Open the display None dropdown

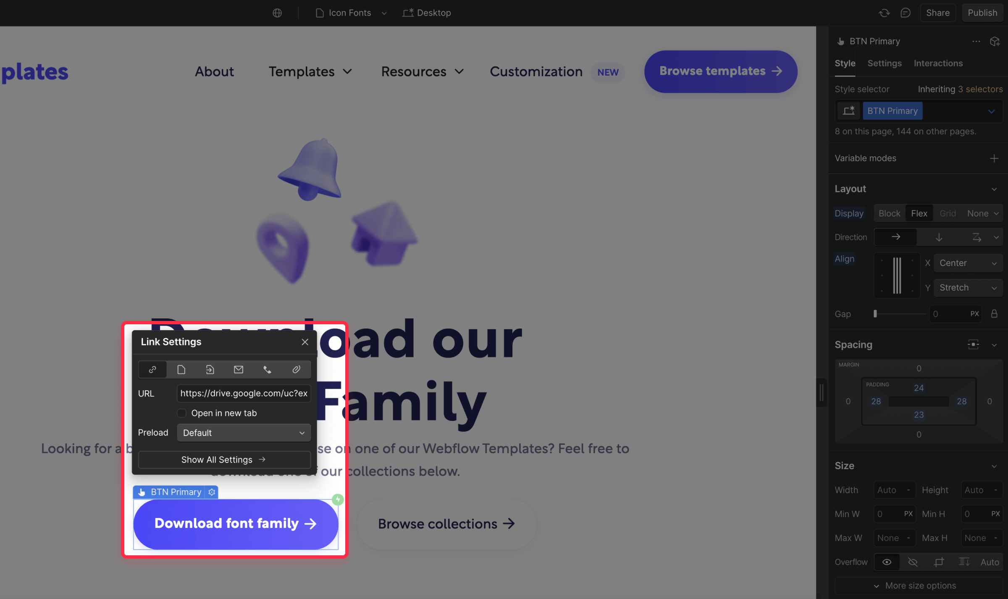(983, 213)
